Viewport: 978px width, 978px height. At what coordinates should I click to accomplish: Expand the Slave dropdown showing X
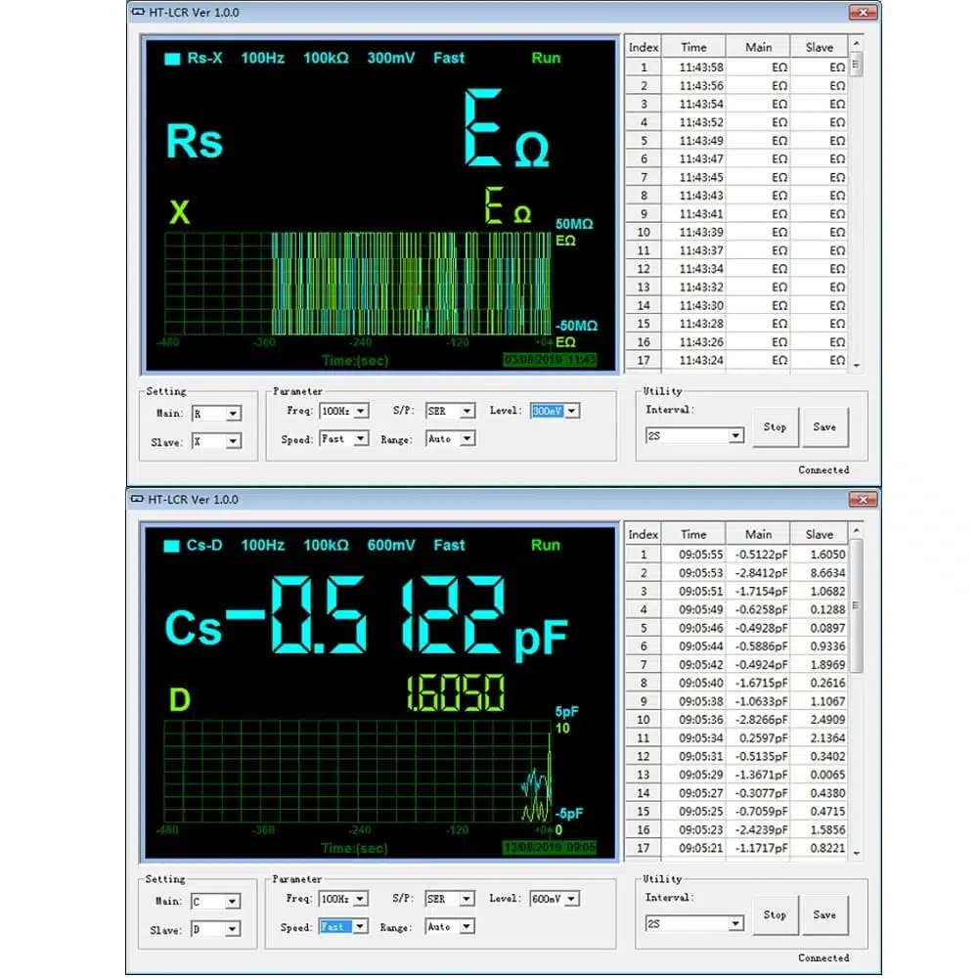233,442
